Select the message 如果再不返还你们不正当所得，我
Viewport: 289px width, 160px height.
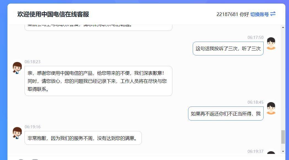(226, 114)
